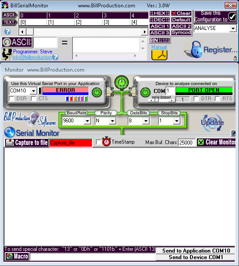Click the device COM power button
239x266 pixels.
(145, 92)
